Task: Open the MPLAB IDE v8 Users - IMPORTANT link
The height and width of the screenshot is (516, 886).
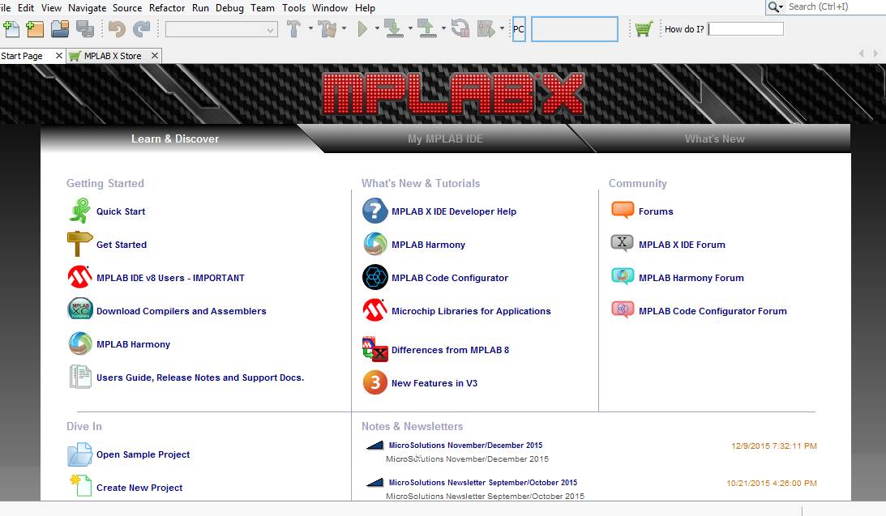Action: point(171,278)
